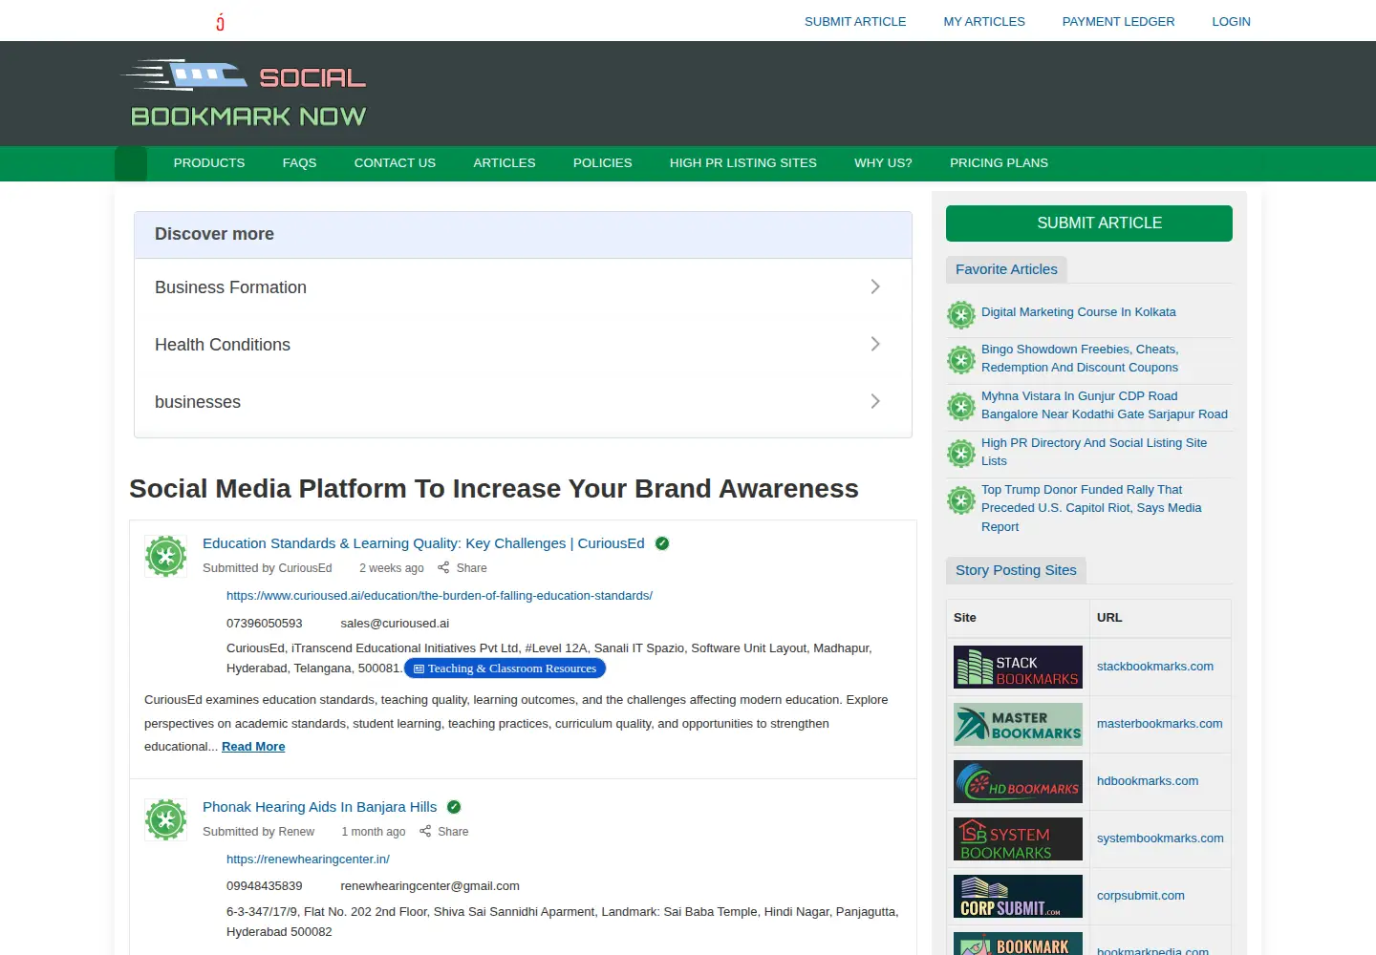Click the Social Bookmark Now logo
Screen dimensions: 1376x955
[248, 94]
